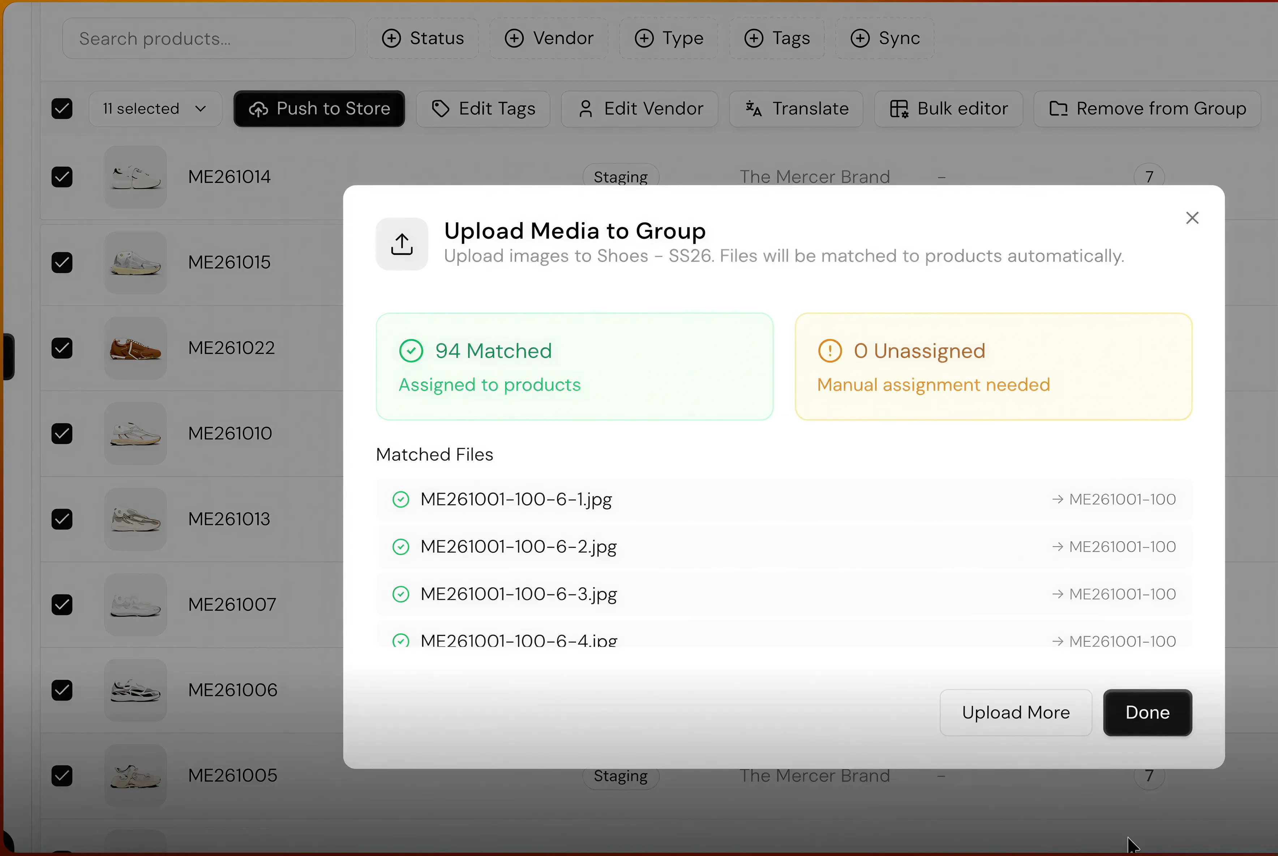Open the Bulk editor
The height and width of the screenshot is (856, 1278).
[948, 109]
